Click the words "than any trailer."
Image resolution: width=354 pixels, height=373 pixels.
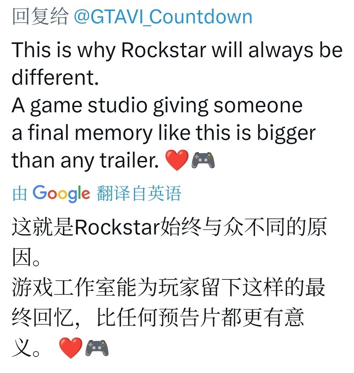[x=85, y=161]
